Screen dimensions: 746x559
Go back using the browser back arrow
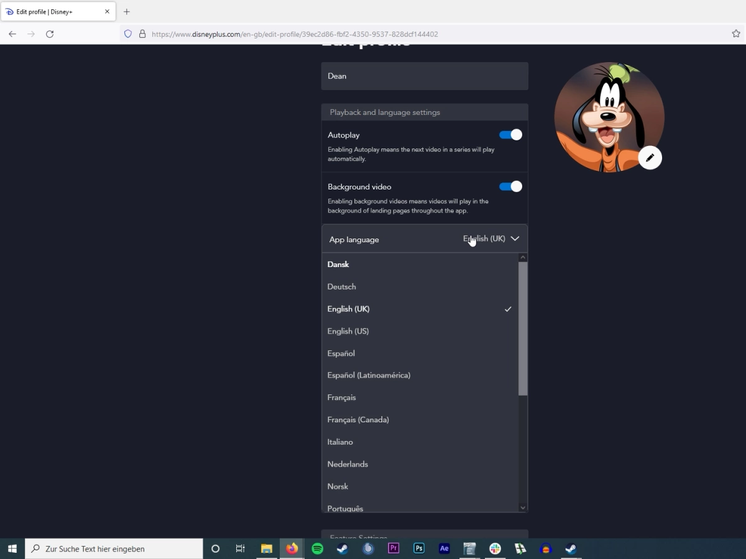12,34
